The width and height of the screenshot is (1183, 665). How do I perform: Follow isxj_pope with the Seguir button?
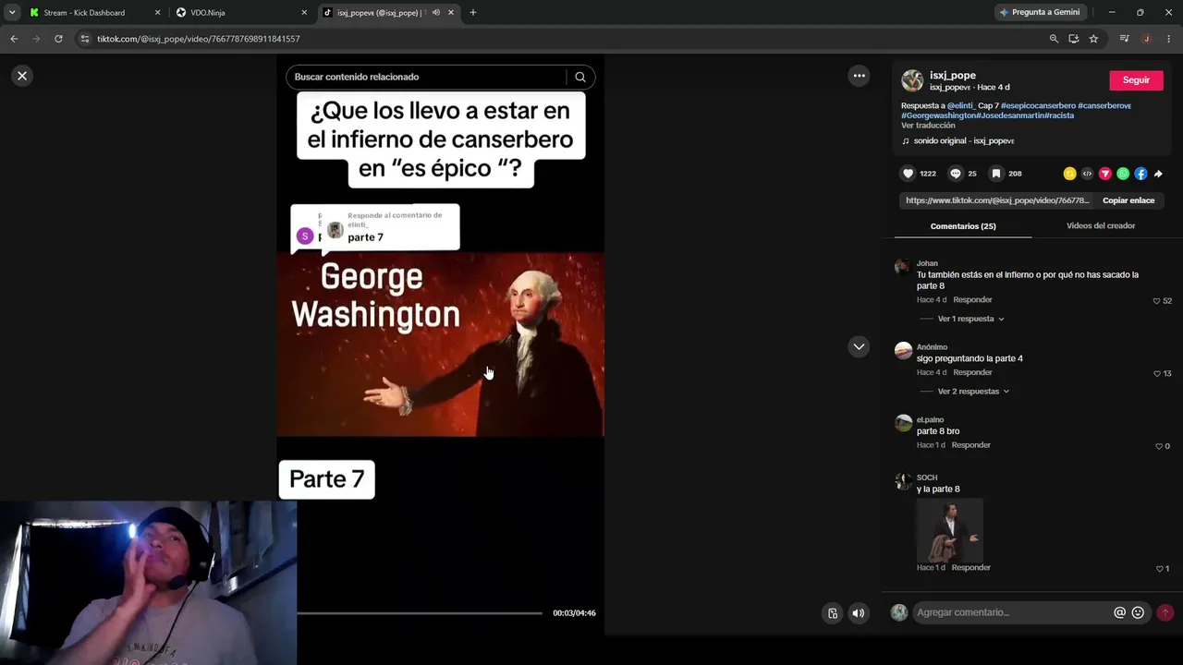coord(1136,80)
